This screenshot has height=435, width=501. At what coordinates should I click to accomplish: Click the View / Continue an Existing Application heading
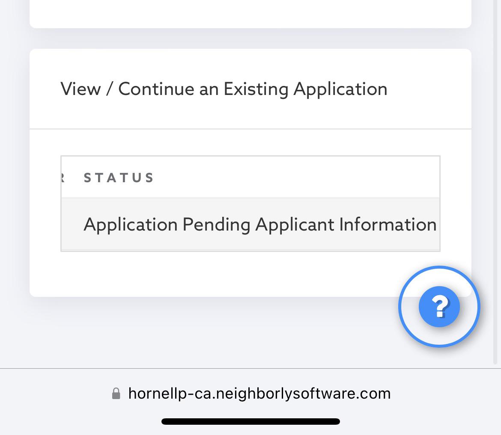click(x=224, y=89)
